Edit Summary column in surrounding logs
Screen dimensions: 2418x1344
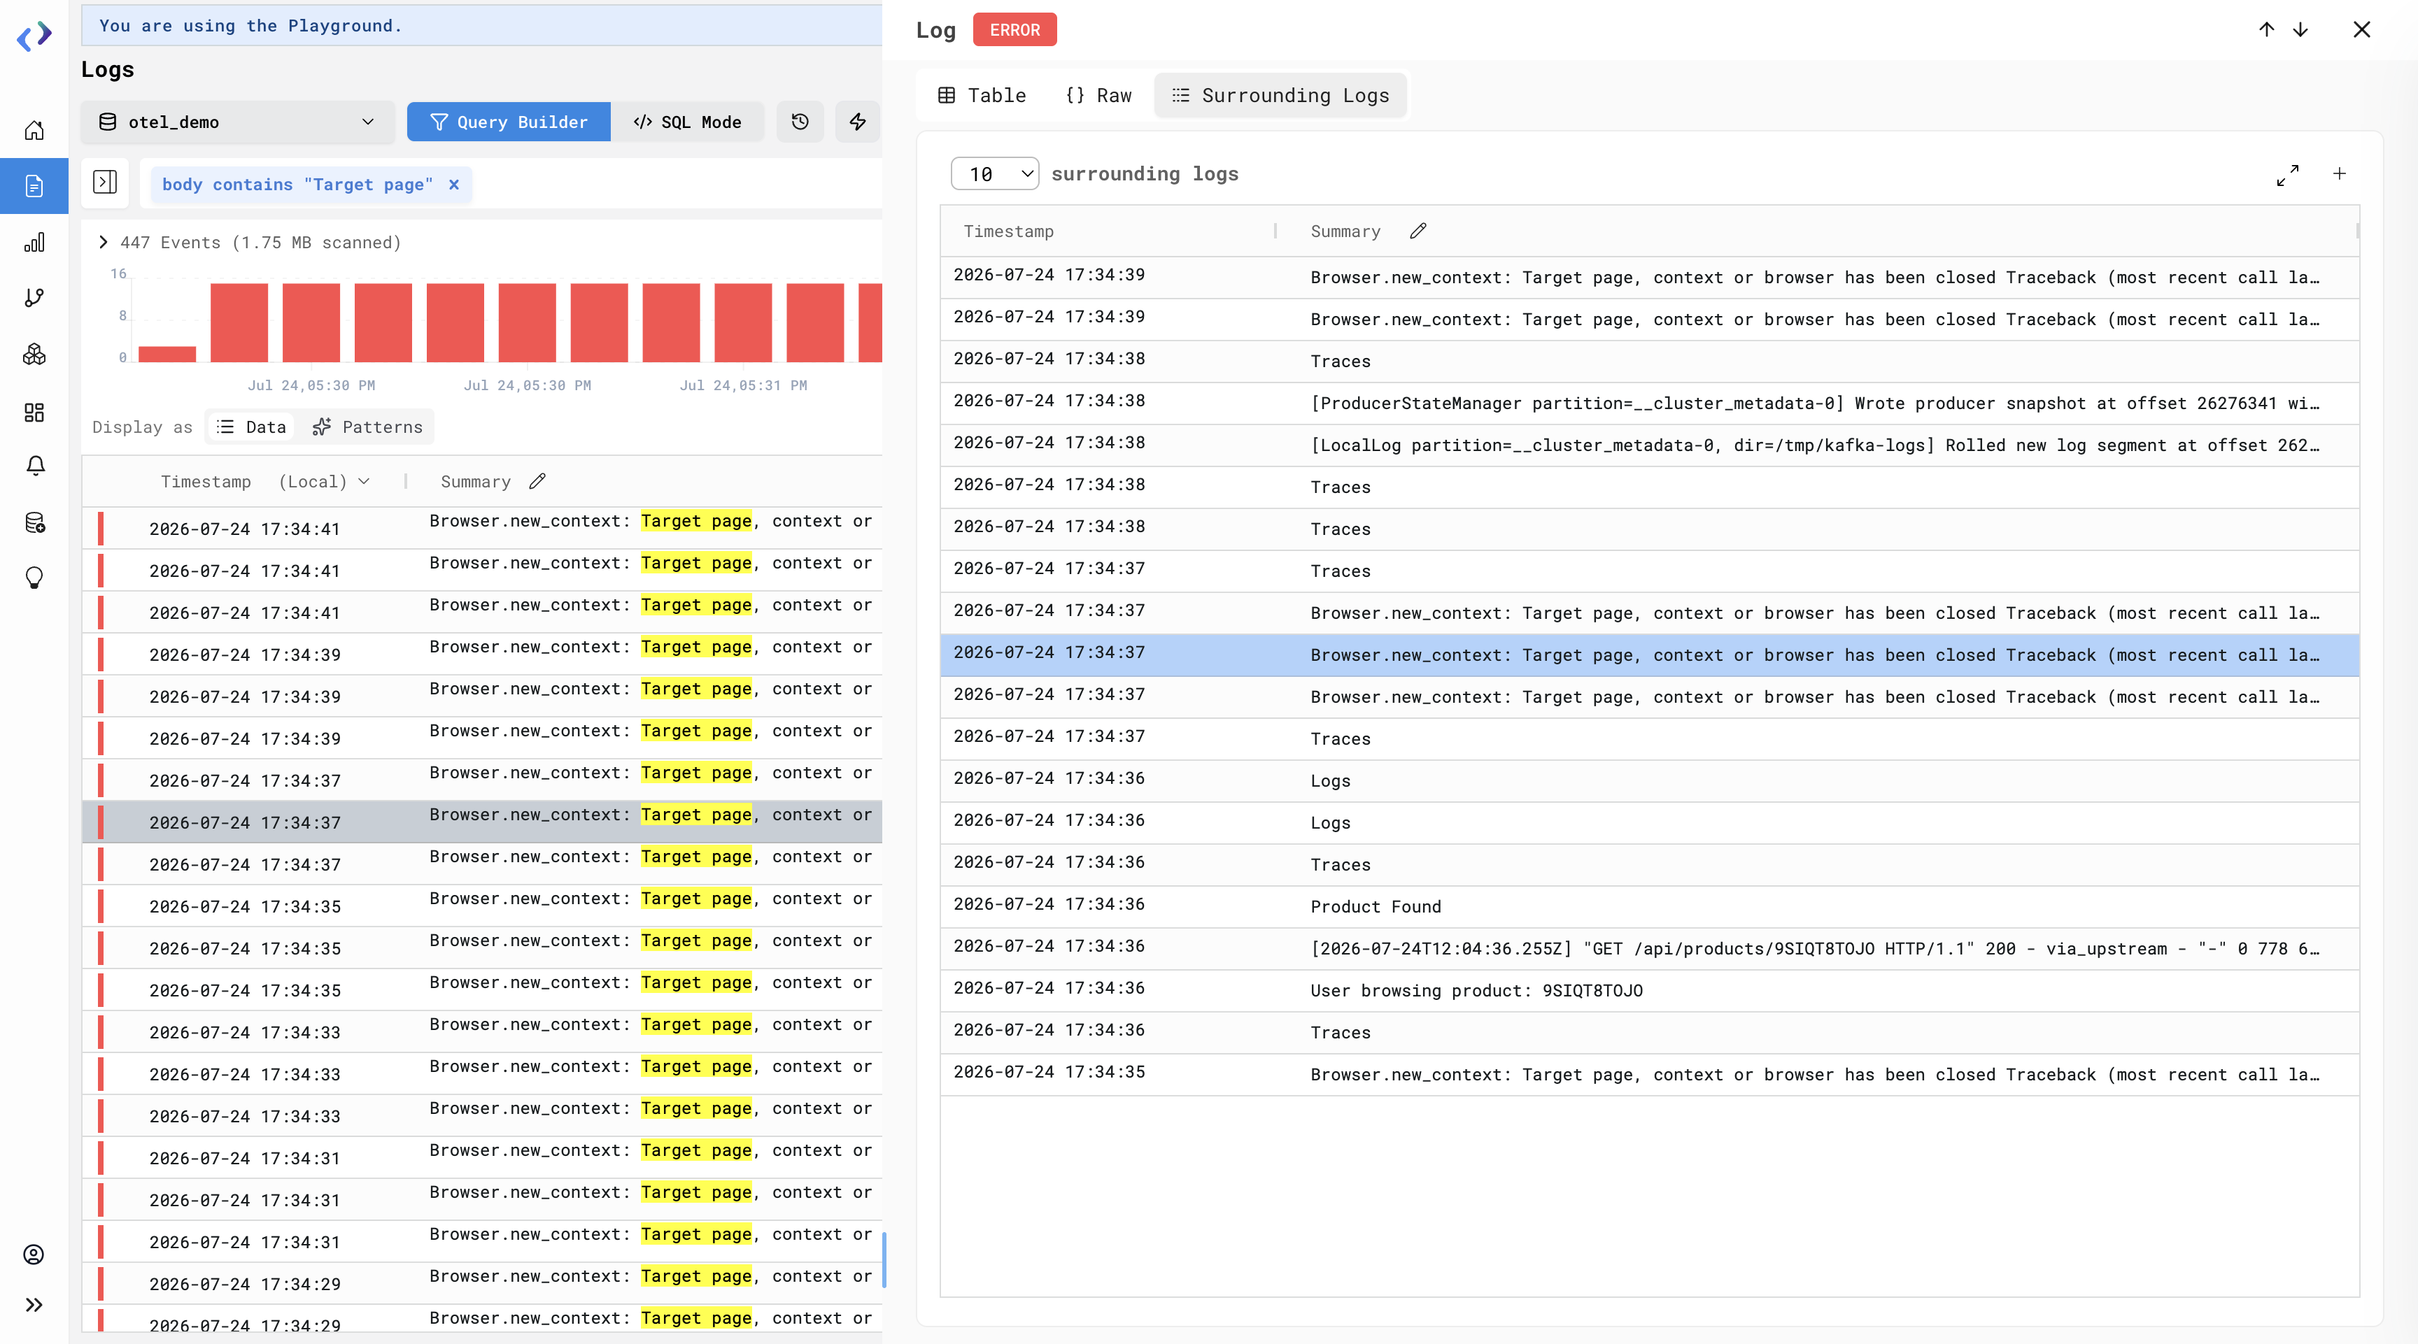tap(1418, 231)
